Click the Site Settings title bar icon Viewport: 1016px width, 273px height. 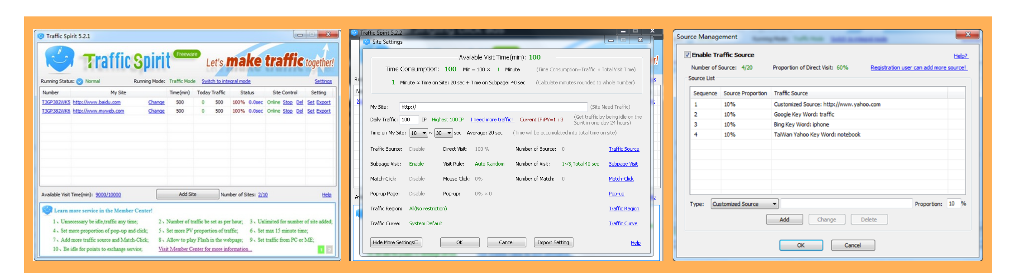(367, 42)
